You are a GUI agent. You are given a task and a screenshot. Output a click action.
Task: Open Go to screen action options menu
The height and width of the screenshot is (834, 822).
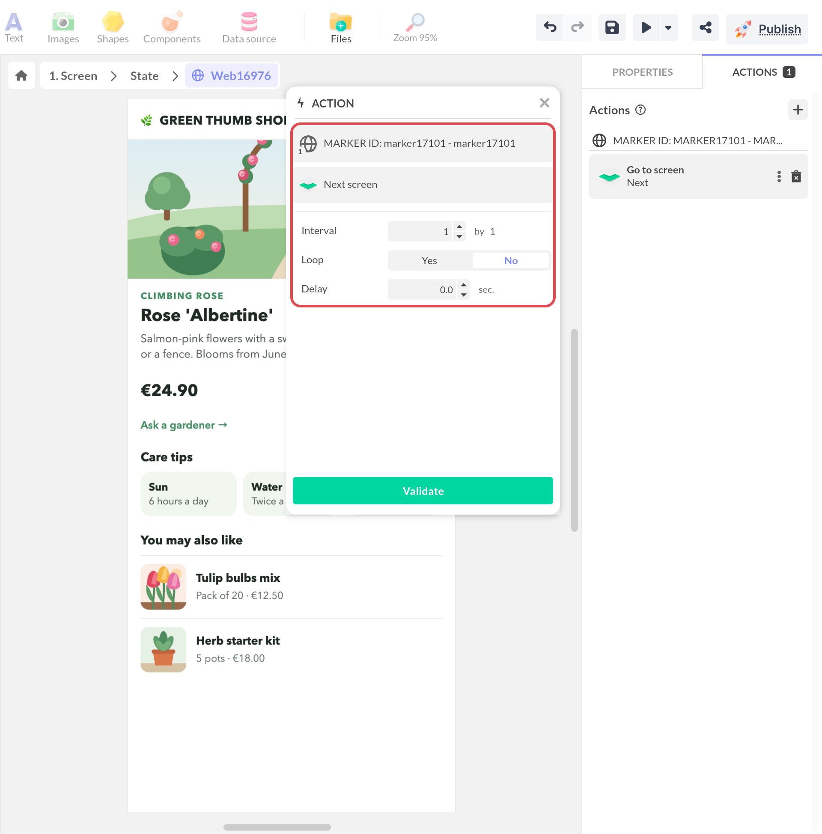(779, 176)
